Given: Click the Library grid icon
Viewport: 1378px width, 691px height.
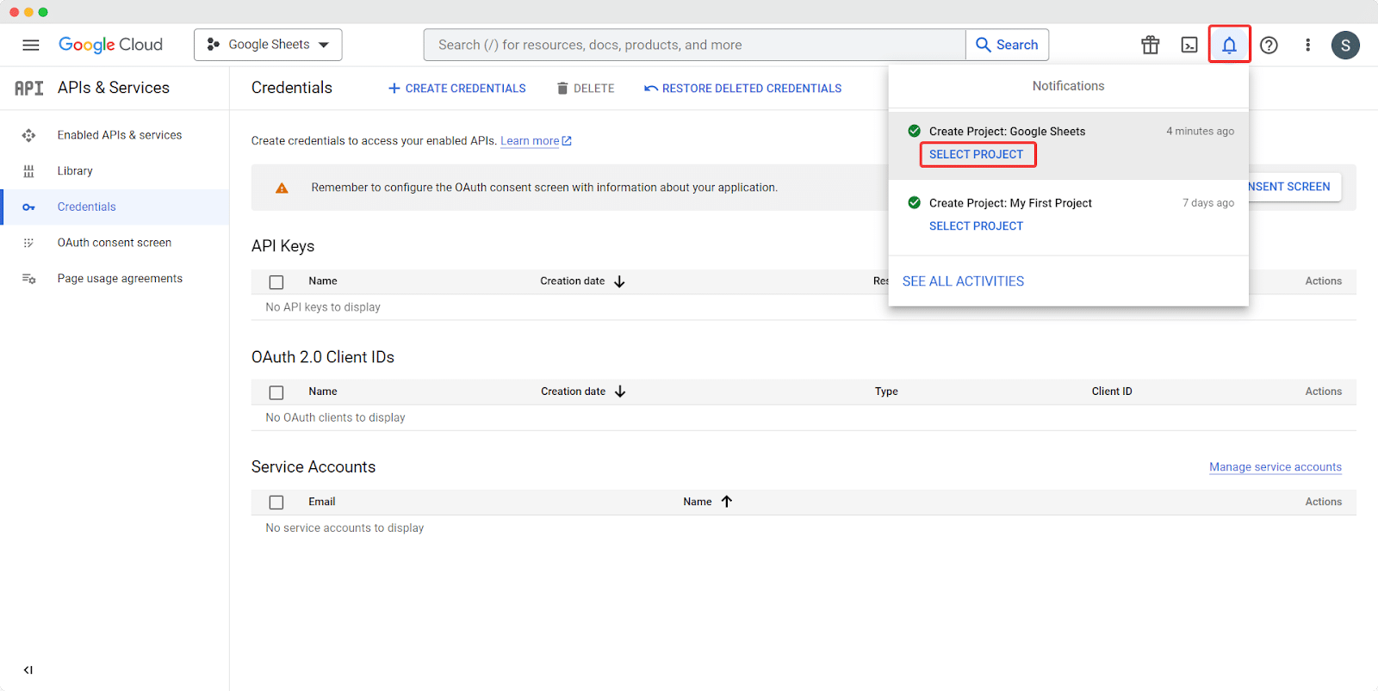Looking at the screenshot, I should pyautogui.click(x=28, y=171).
